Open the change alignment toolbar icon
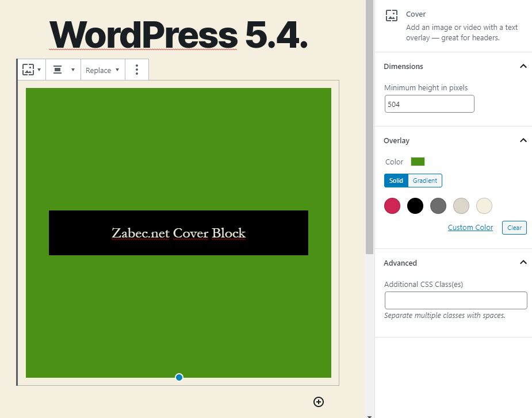This screenshot has height=418, width=532. 58,70
